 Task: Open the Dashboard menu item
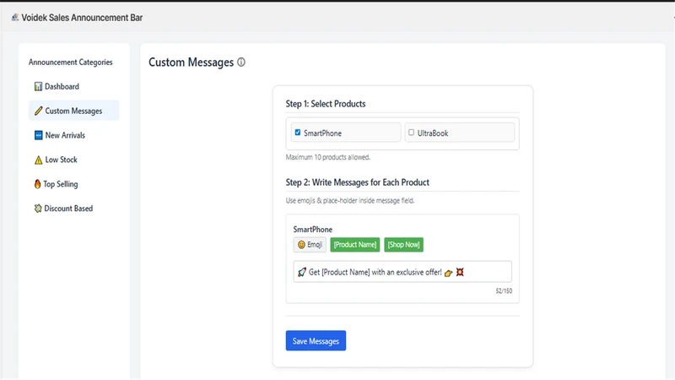[x=73, y=87]
